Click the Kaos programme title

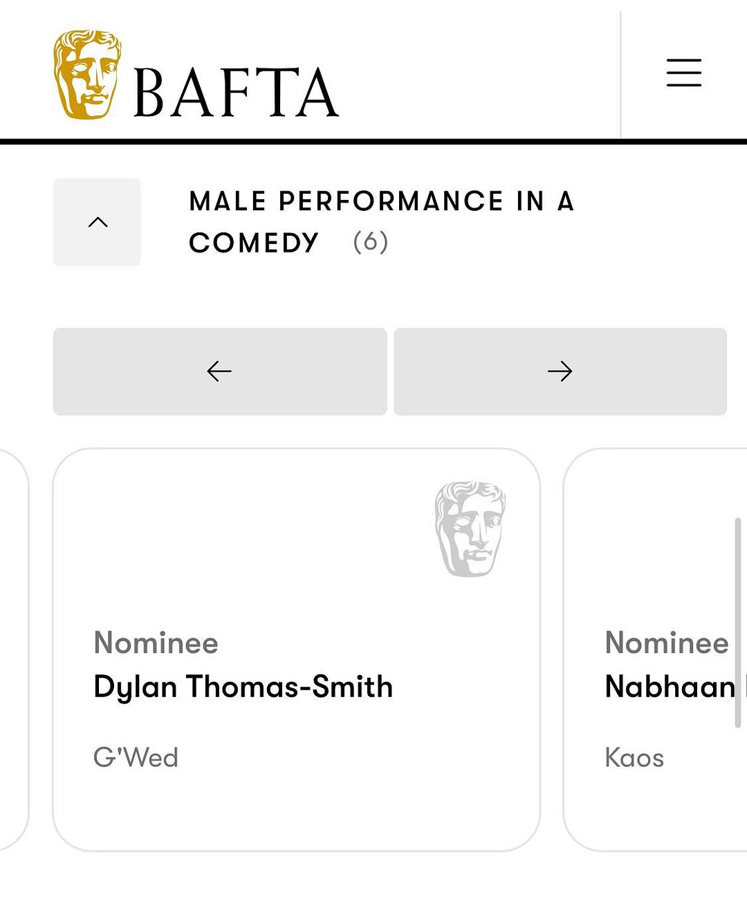coord(634,757)
